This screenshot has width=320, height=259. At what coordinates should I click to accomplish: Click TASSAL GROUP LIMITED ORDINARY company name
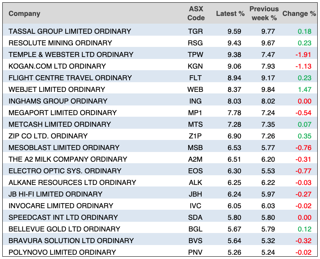pyautogui.click(x=70, y=31)
